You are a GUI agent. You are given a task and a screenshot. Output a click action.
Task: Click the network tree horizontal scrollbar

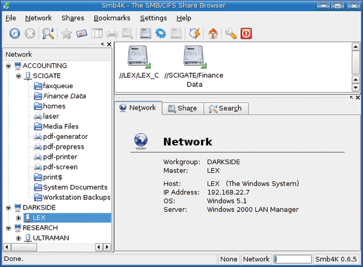(54, 247)
